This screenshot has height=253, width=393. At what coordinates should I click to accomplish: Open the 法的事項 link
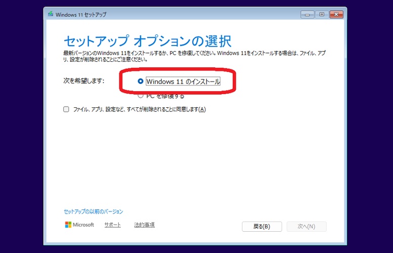click(x=144, y=225)
